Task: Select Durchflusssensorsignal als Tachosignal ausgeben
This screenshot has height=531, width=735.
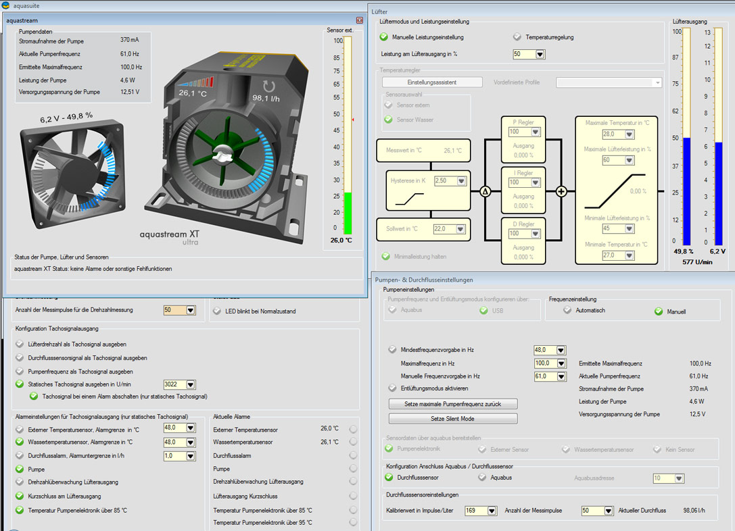Action: click(19, 357)
